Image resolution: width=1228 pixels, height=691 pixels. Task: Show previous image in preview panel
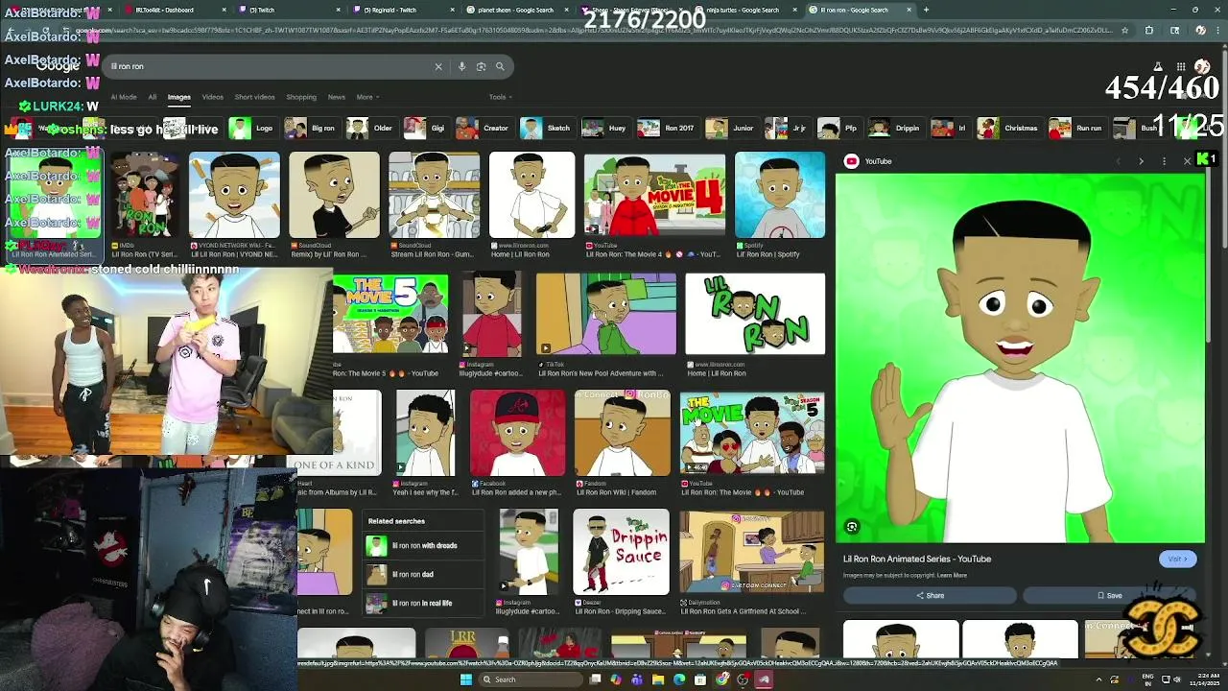tap(1118, 161)
